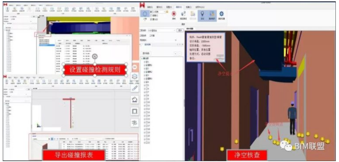
Task: Click the worker avatar in the 3D corridor
Action: pyautogui.click(x=292, y=118)
